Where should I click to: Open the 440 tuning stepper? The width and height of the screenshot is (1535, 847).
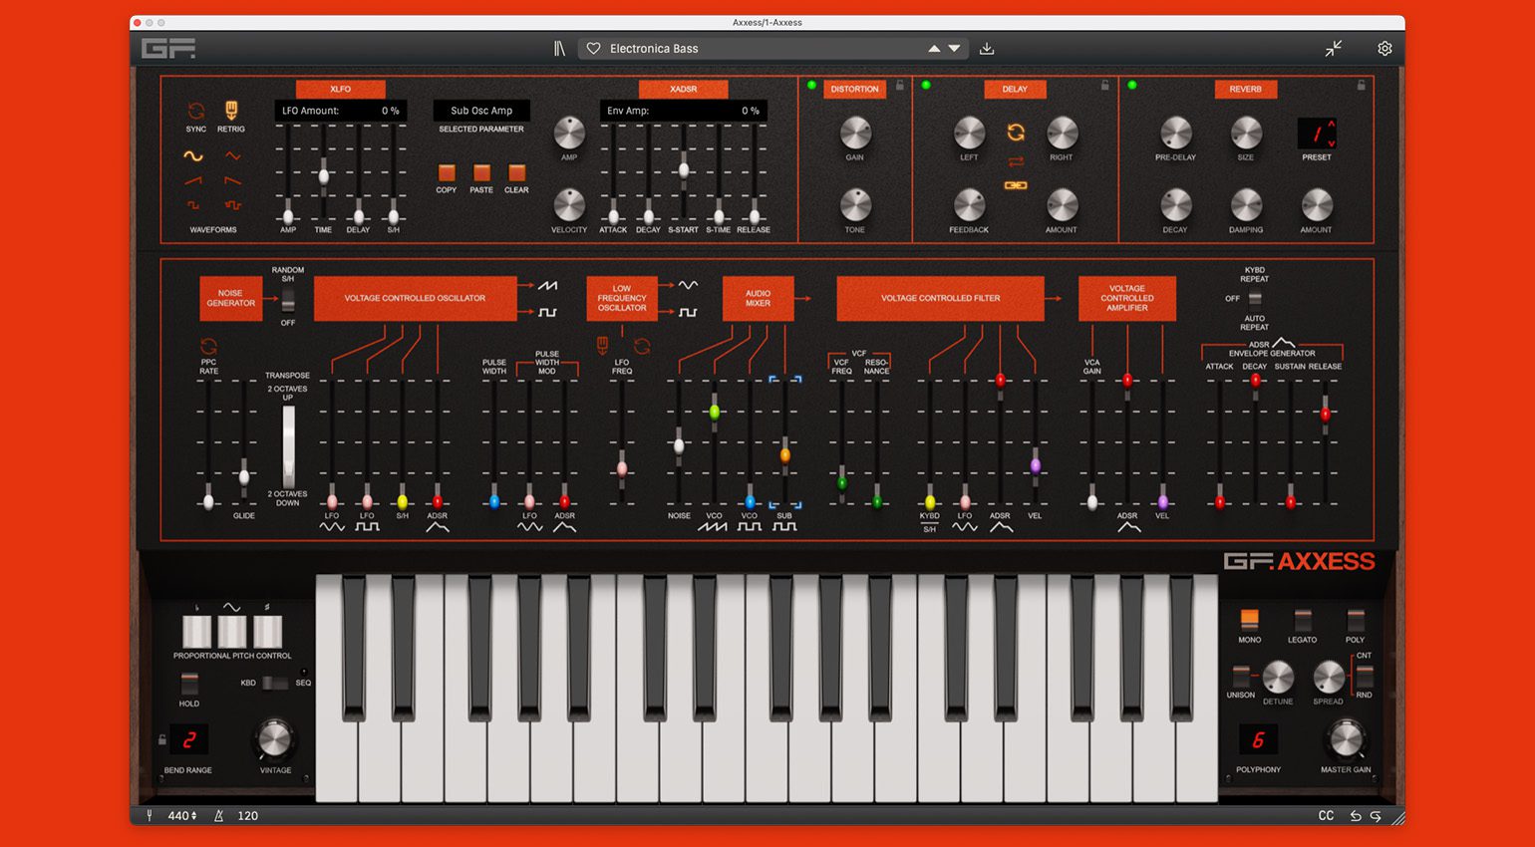pos(182,815)
